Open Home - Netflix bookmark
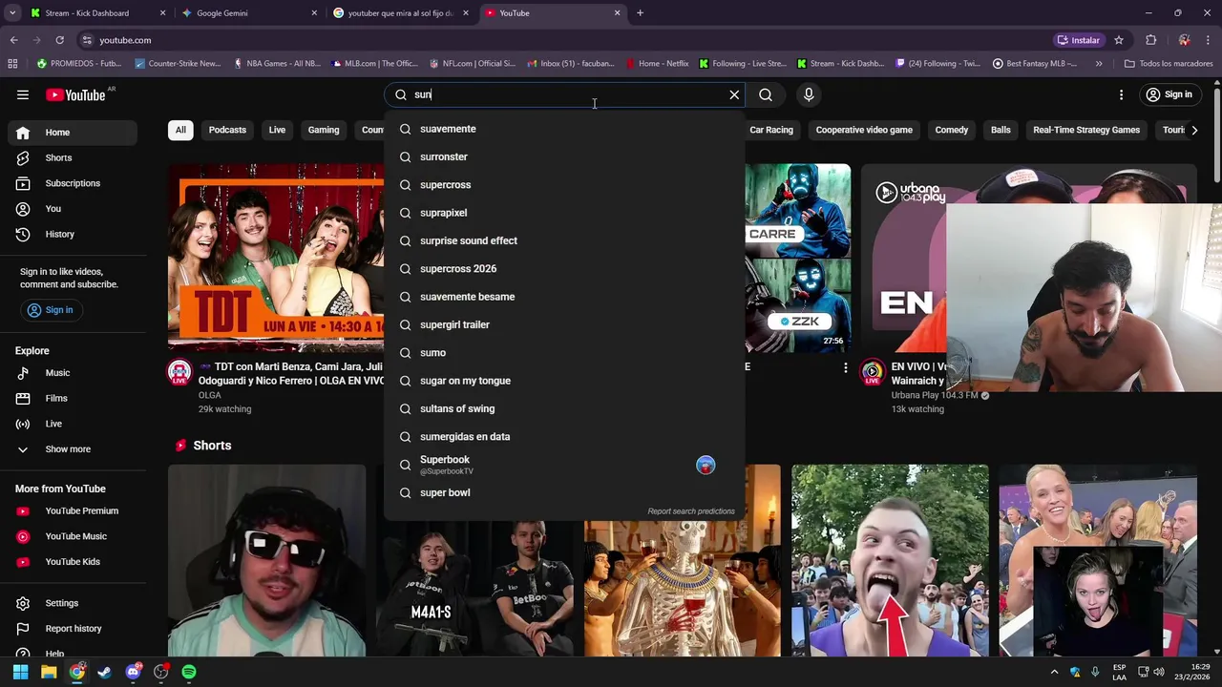This screenshot has height=687, width=1222. (x=657, y=64)
